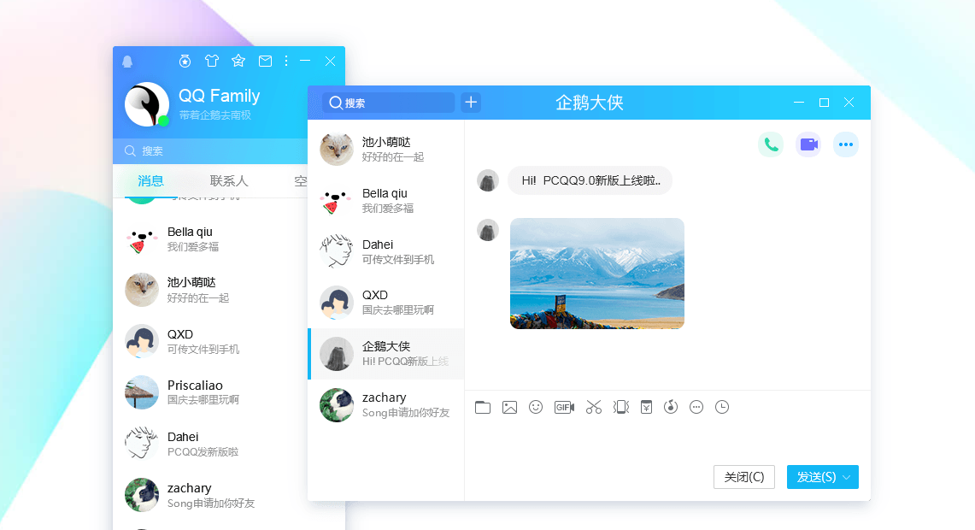
Task: Click sender avatar next to the photo message
Action: coord(487,230)
